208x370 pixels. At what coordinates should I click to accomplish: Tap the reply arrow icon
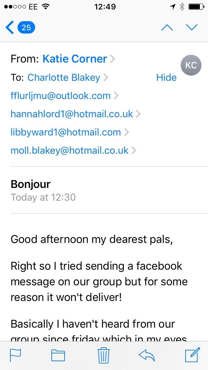pyautogui.click(x=147, y=355)
